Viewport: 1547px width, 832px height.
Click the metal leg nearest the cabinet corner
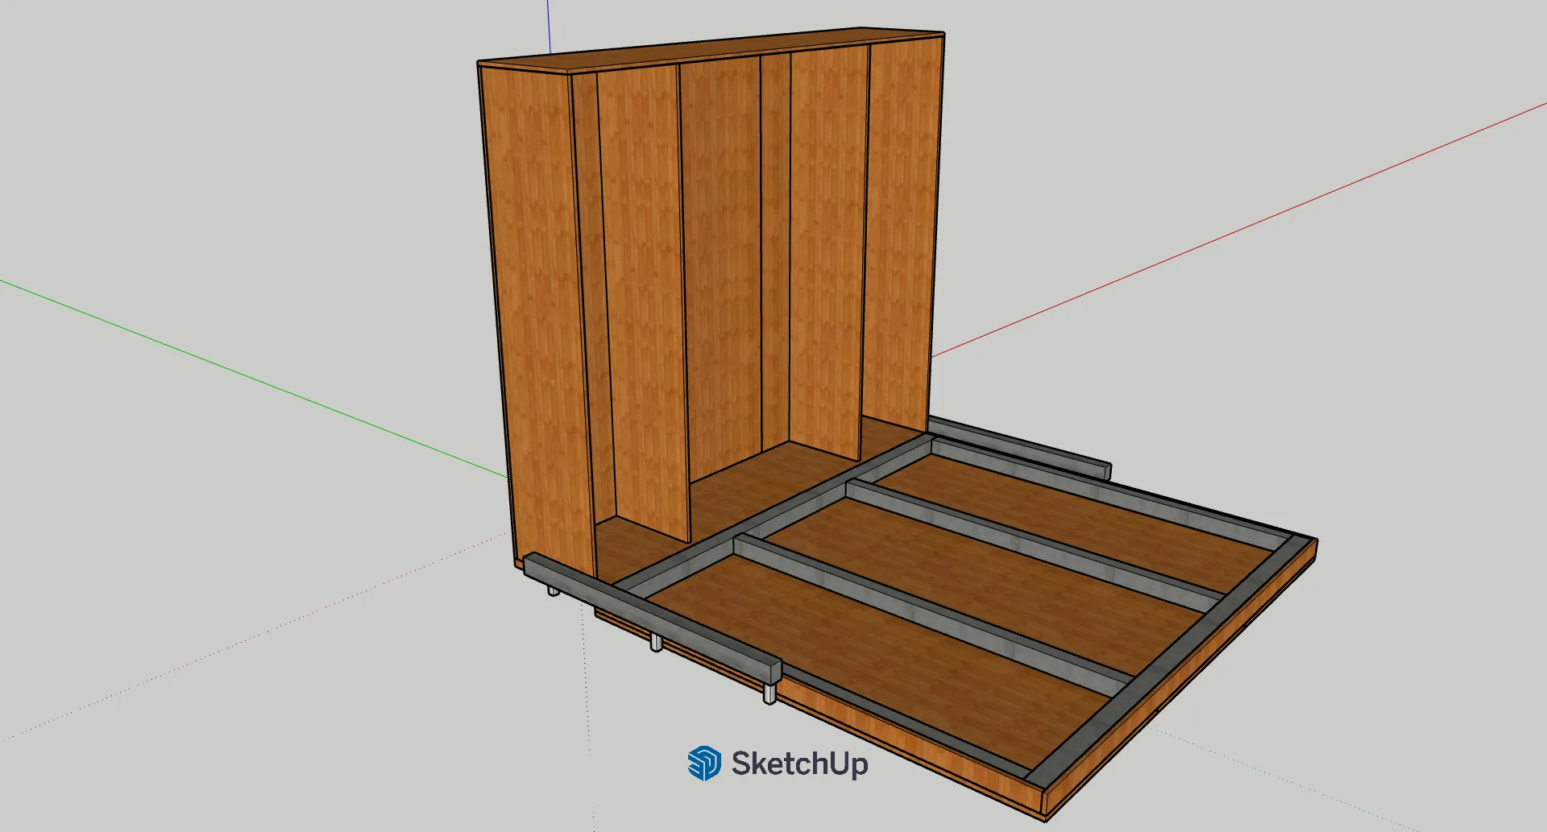(553, 590)
